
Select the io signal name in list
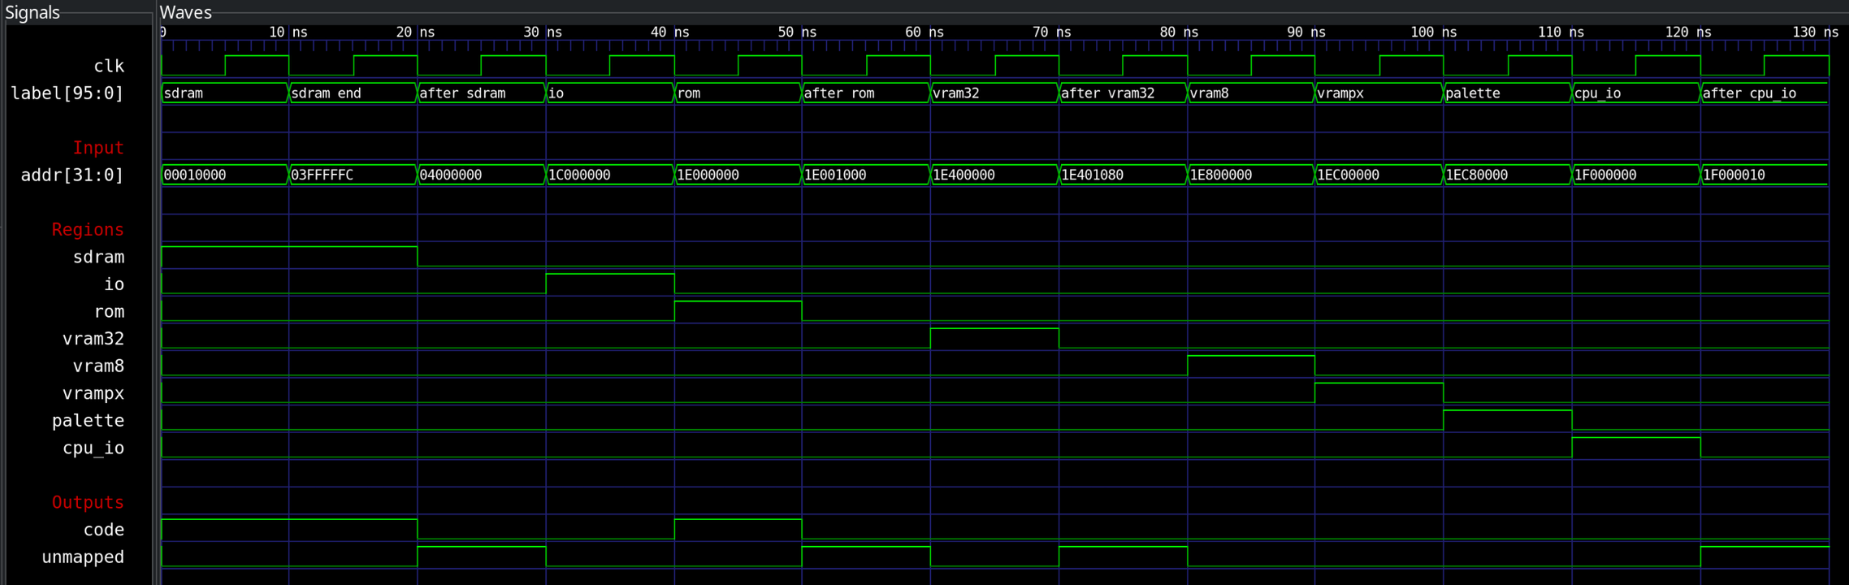tap(114, 284)
